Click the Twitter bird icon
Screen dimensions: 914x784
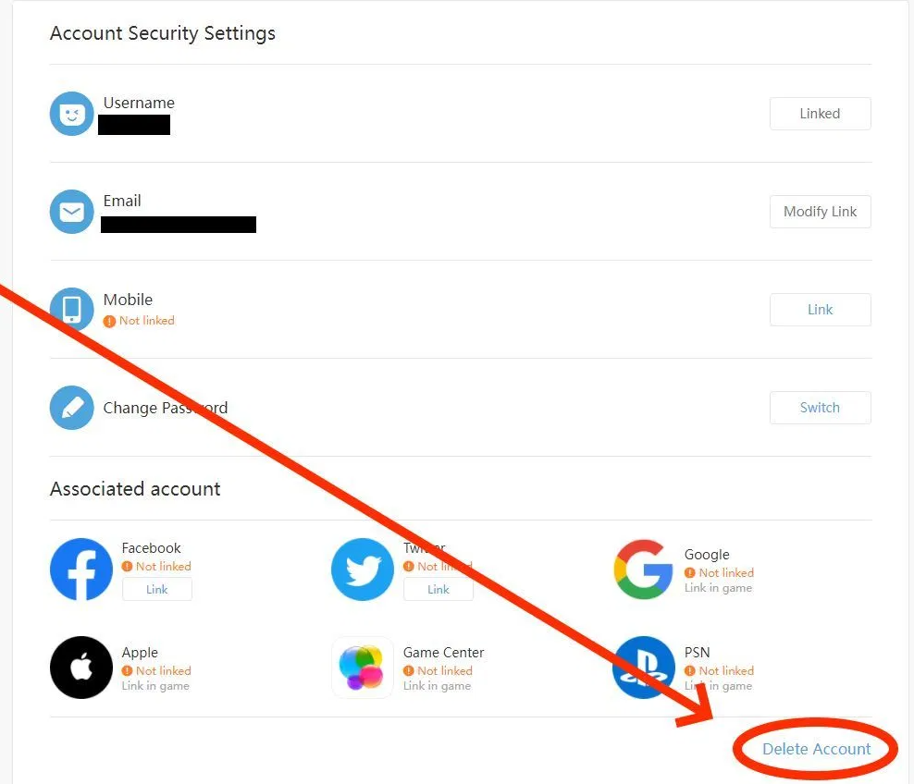pos(363,570)
